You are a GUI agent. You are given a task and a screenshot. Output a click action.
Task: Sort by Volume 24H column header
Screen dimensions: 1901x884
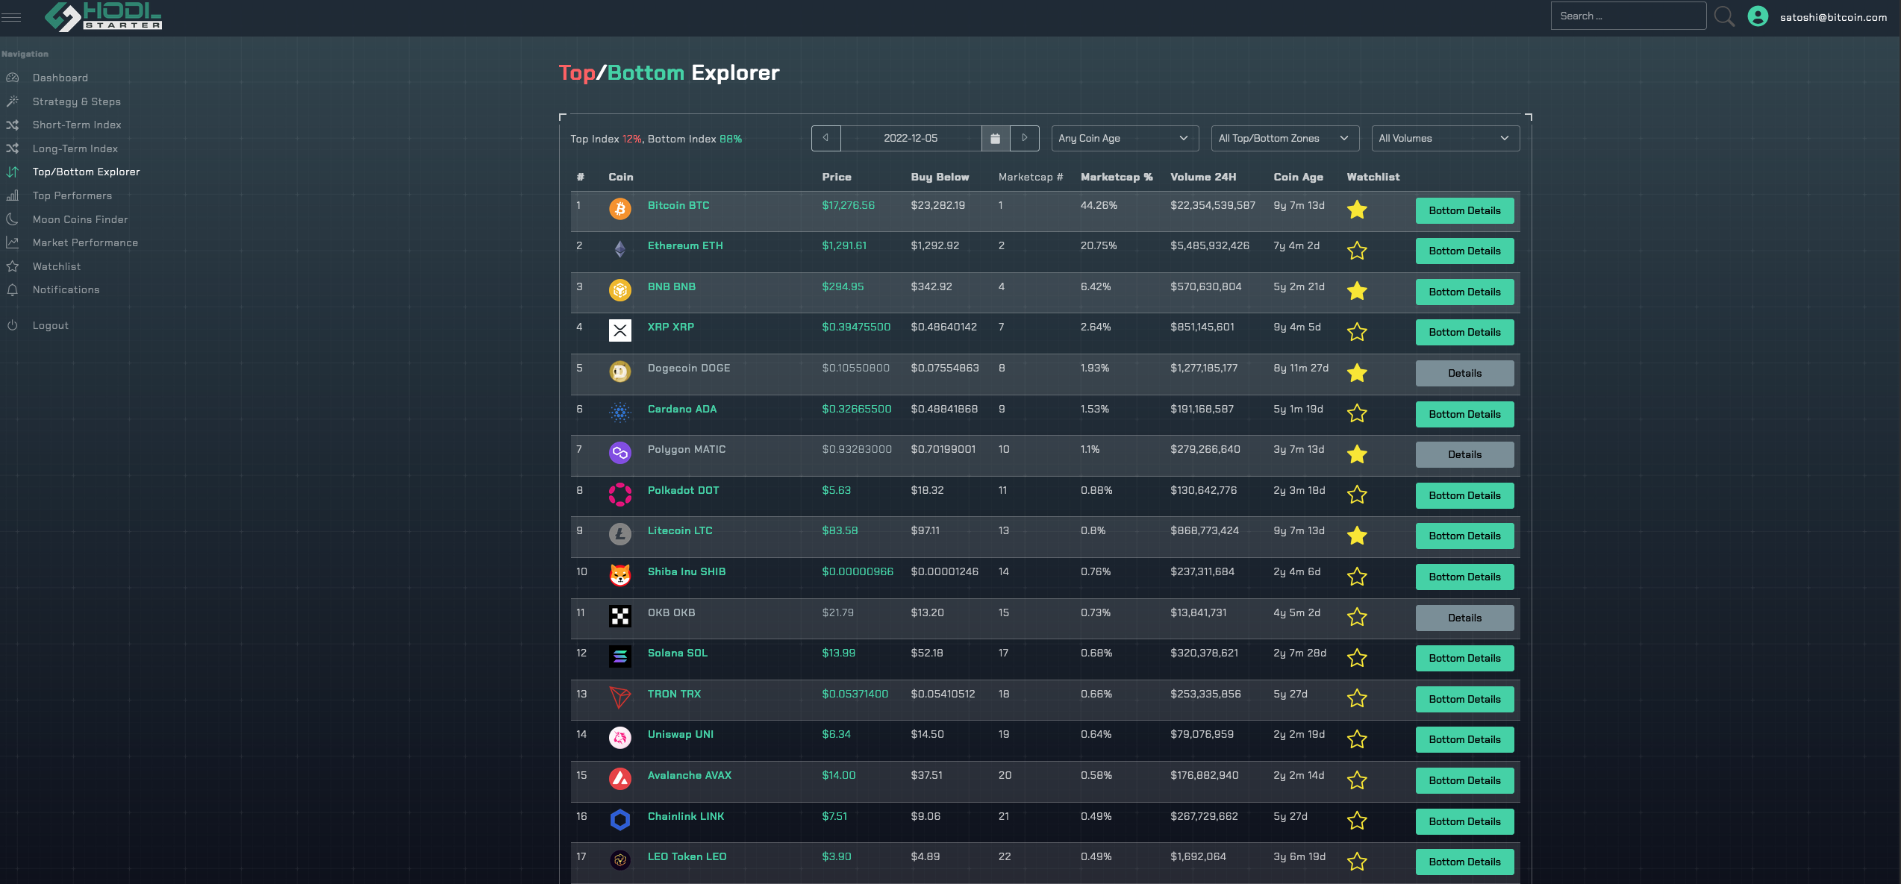(x=1203, y=177)
